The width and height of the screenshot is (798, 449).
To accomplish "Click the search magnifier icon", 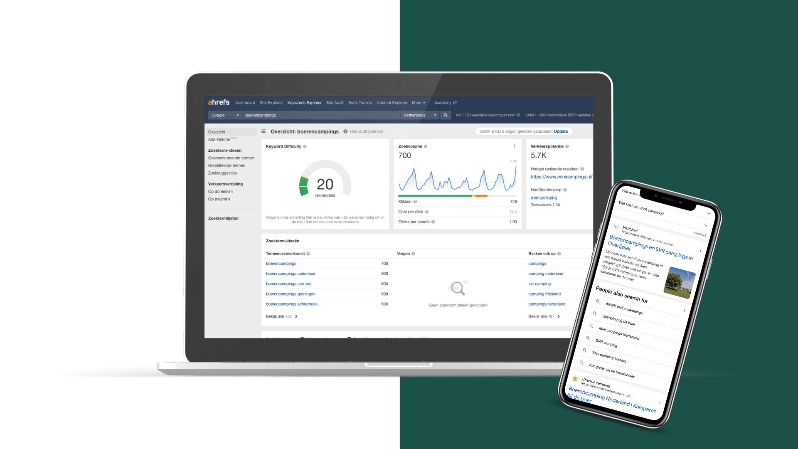I will [x=445, y=115].
